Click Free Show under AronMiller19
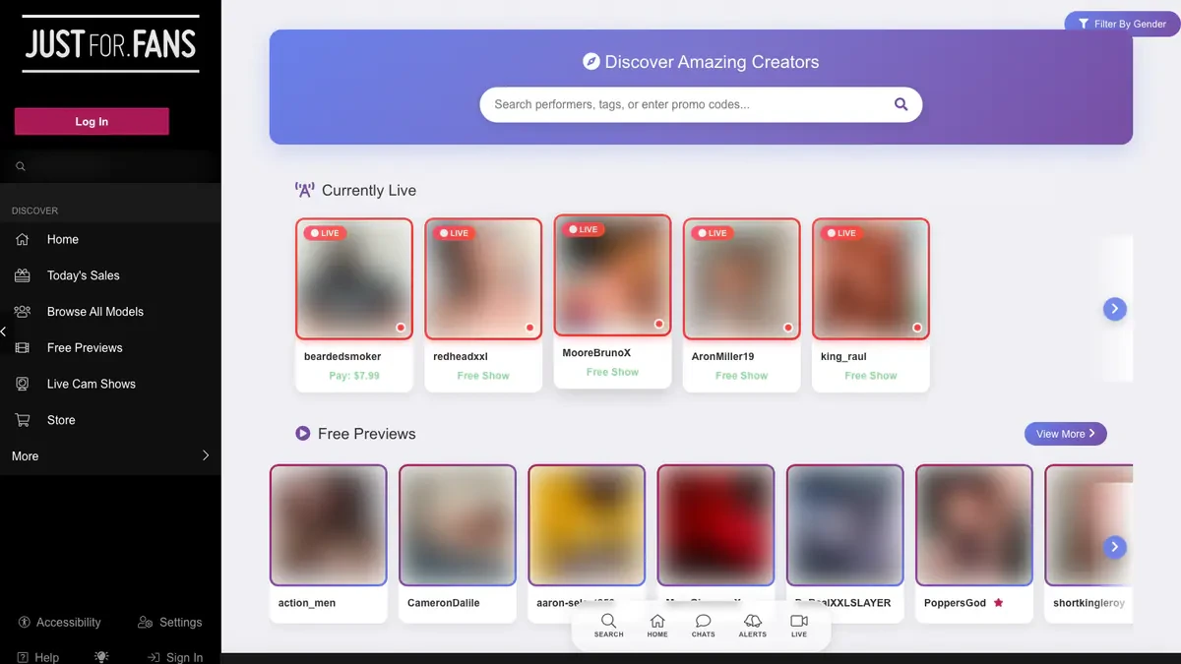This screenshot has width=1181, height=664. tap(741, 376)
